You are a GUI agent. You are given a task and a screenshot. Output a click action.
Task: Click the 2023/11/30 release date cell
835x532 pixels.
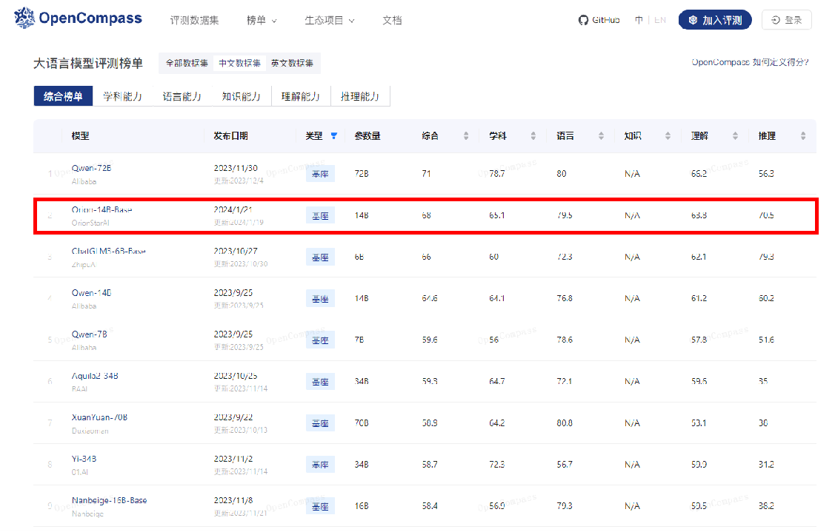[236, 168]
